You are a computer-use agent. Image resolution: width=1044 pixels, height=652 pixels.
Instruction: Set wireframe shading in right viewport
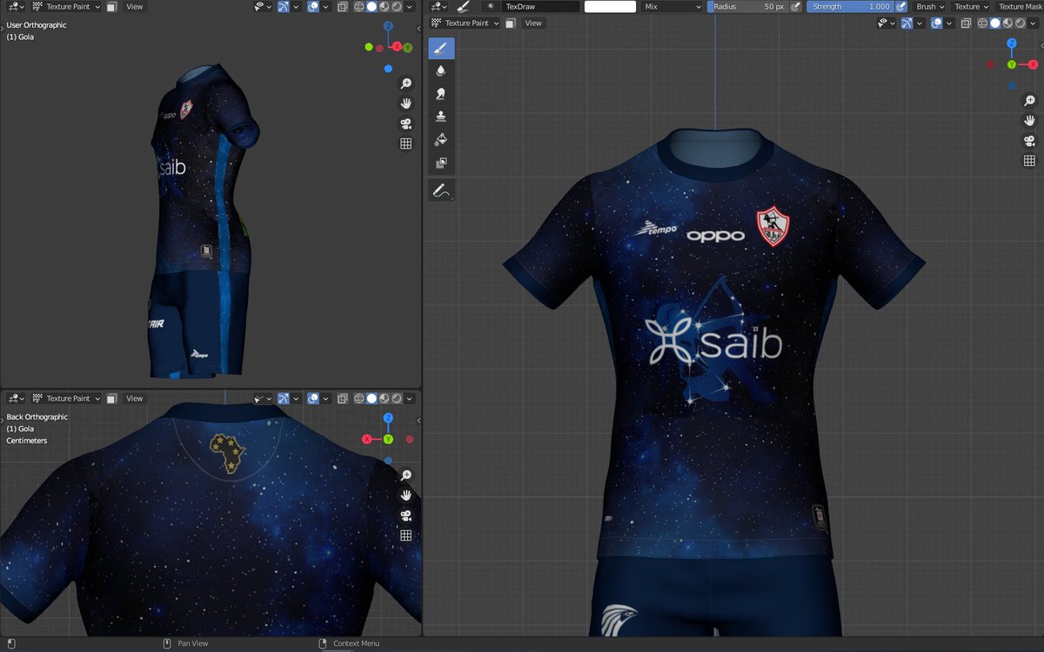pyautogui.click(x=984, y=23)
